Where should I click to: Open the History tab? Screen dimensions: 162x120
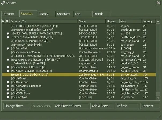46,14
